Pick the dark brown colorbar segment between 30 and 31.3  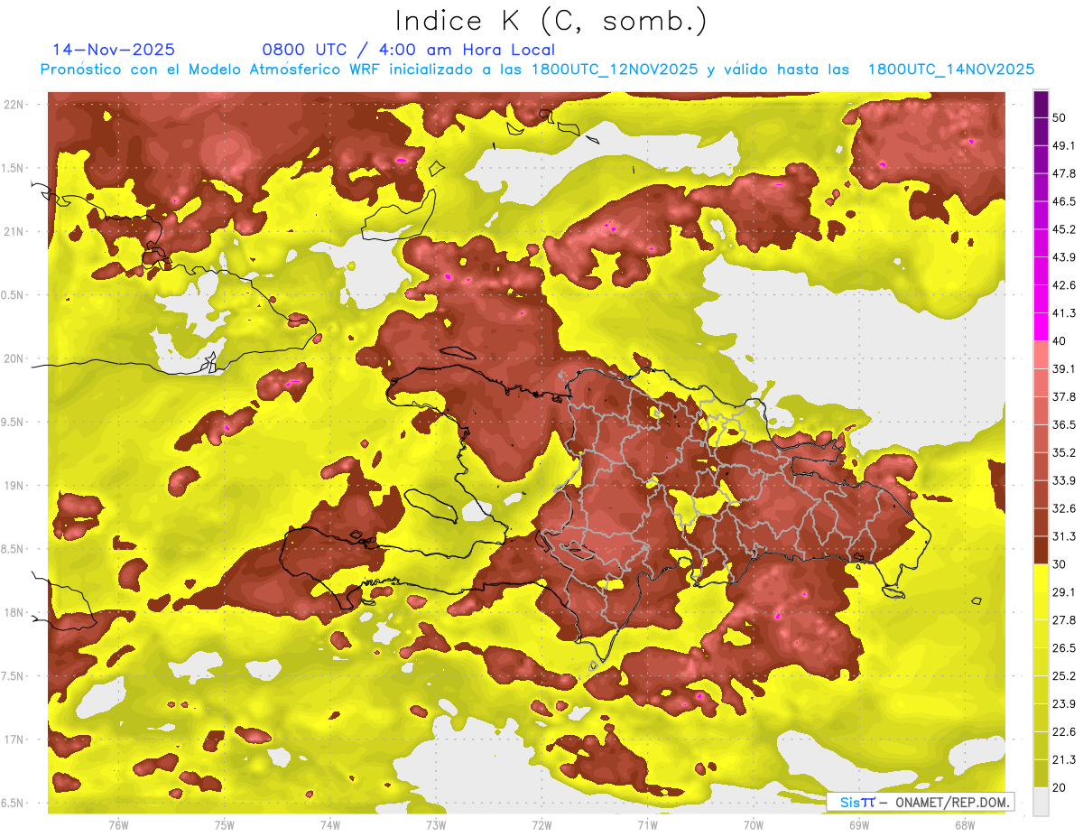(1041, 550)
